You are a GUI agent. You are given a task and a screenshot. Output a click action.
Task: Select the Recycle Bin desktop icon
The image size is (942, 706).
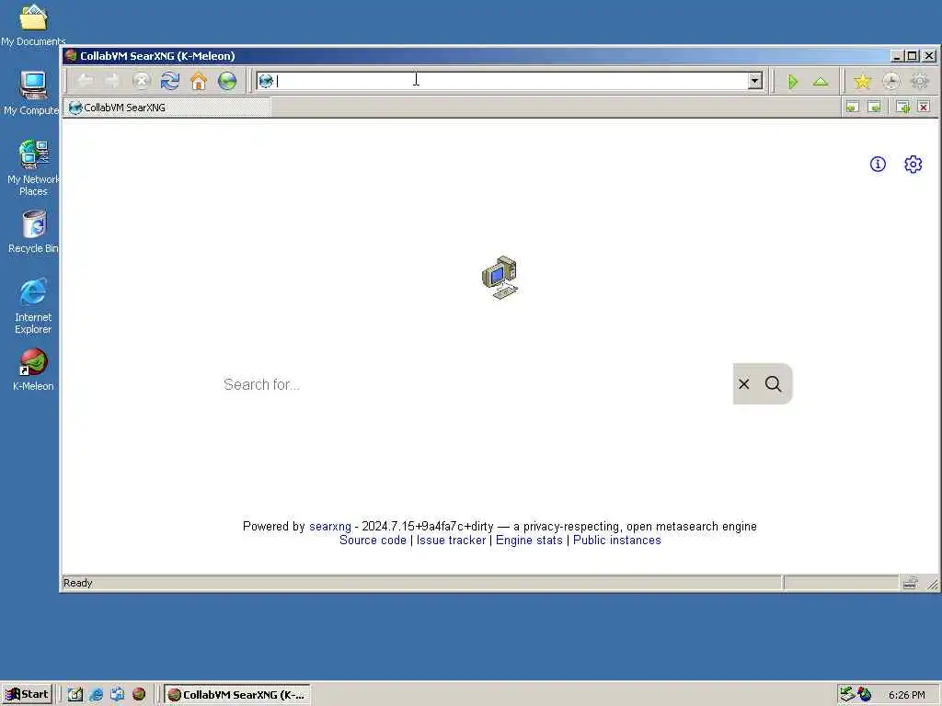point(34,232)
